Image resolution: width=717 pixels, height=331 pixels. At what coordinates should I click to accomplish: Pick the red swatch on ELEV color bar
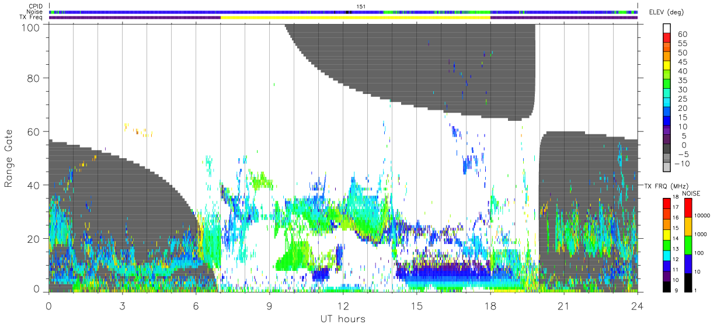point(667,37)
